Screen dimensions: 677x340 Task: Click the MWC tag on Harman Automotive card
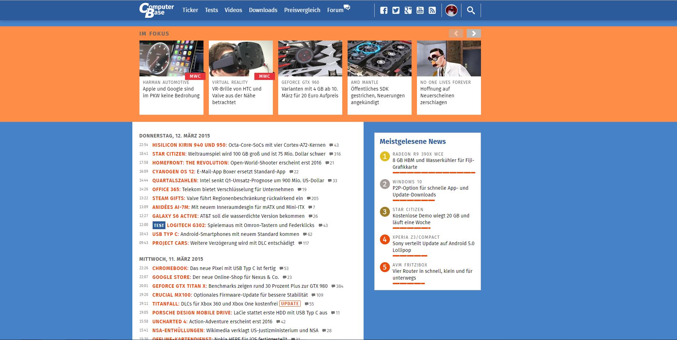tap(195, 76)
